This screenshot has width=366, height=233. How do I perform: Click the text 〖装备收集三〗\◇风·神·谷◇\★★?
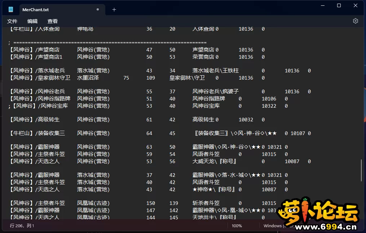[x=235, y=133]
